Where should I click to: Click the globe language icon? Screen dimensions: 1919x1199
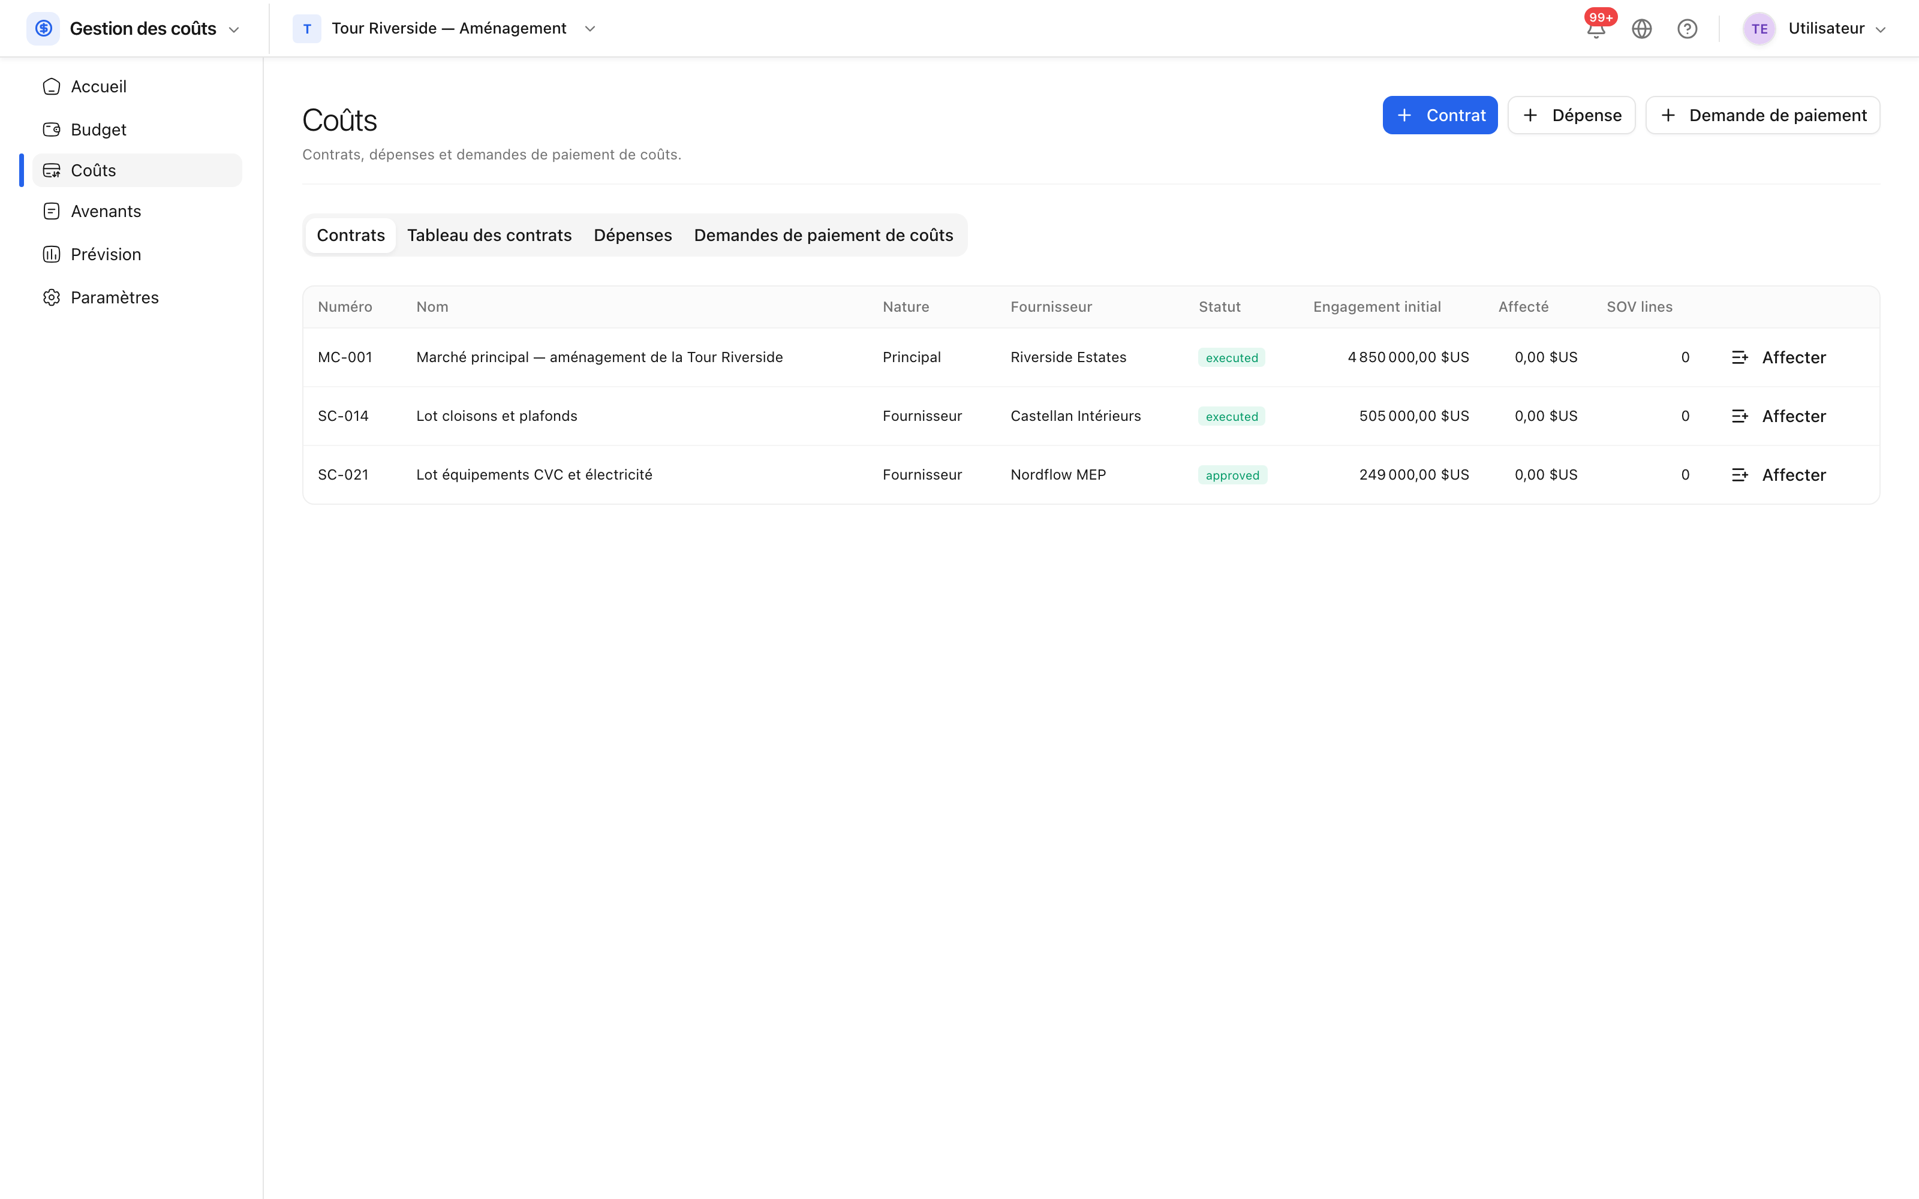pos(1641,29)
